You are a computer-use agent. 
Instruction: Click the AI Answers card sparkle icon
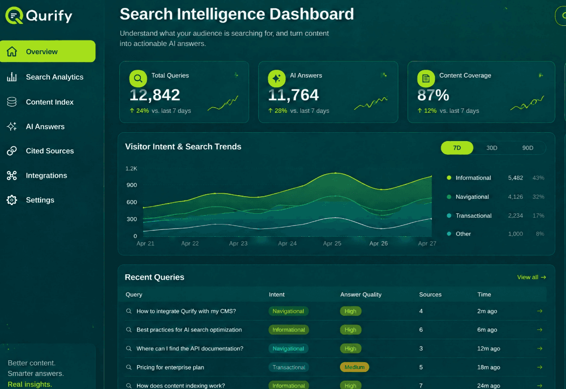(x=276, y=78)
